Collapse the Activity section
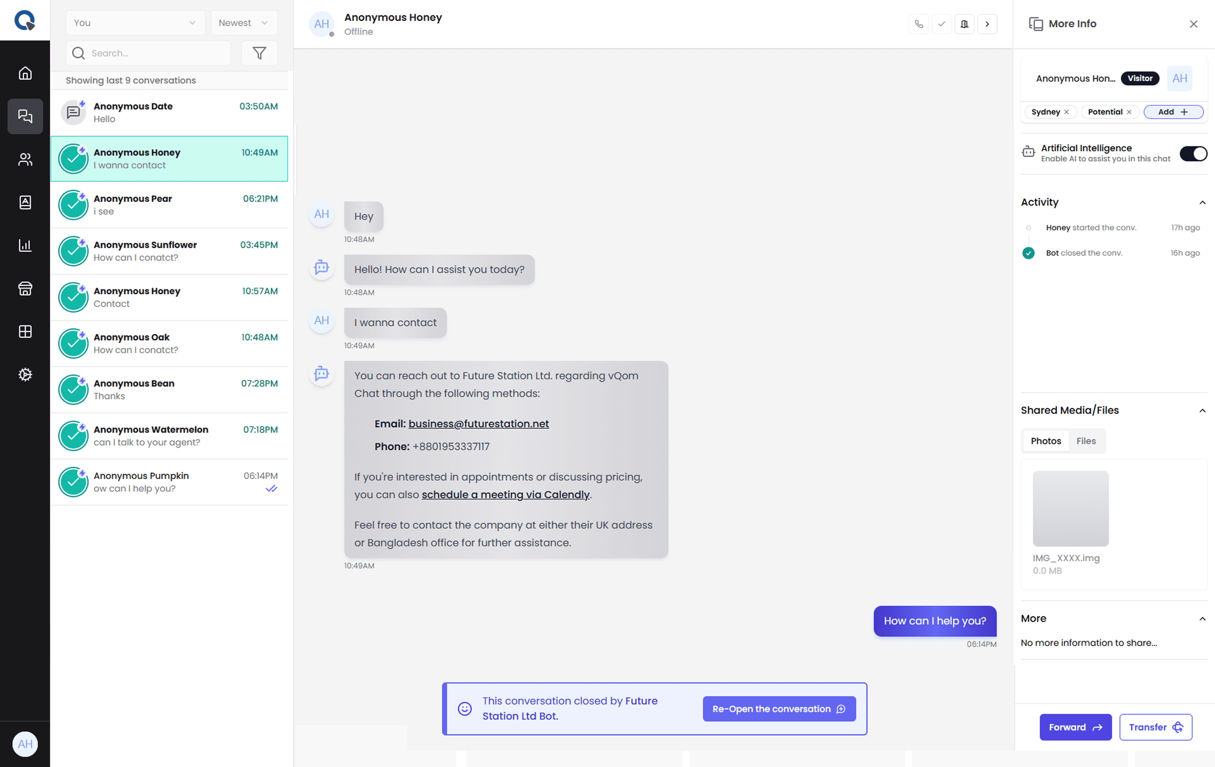Image resolution: width=1215 pixels, height=767 pixels. click(x=1202, y=202)
